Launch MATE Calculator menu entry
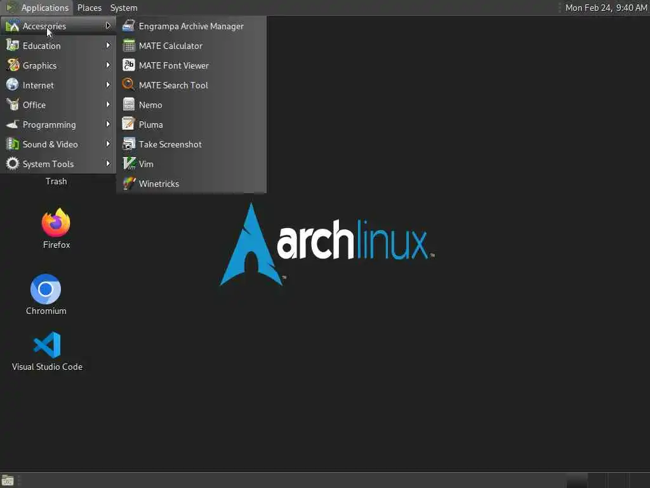 (x=191, y=46)
